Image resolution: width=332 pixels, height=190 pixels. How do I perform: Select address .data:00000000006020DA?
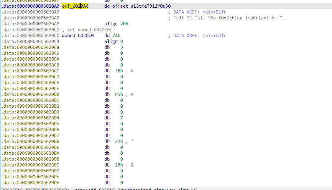tap(30, 153)
